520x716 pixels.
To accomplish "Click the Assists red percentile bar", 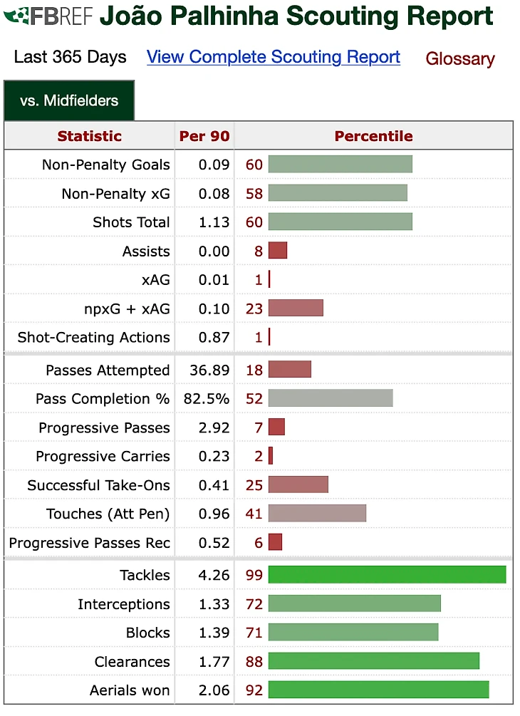I will coord(278,250).
